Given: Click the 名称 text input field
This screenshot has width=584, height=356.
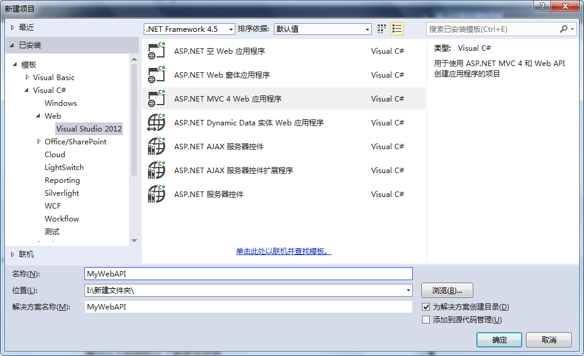Looking at the screenshot, I should coord(248,274).
